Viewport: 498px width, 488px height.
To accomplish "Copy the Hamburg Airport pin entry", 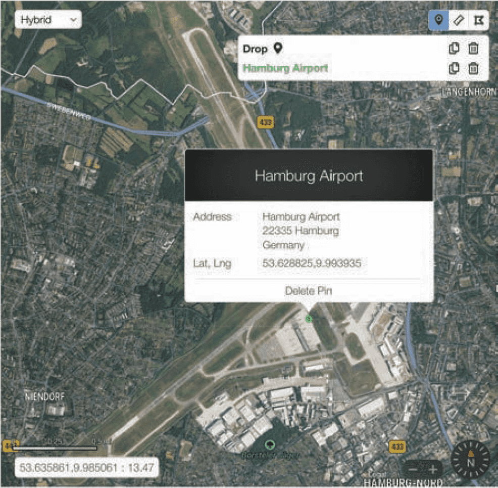I will point(454,68).
